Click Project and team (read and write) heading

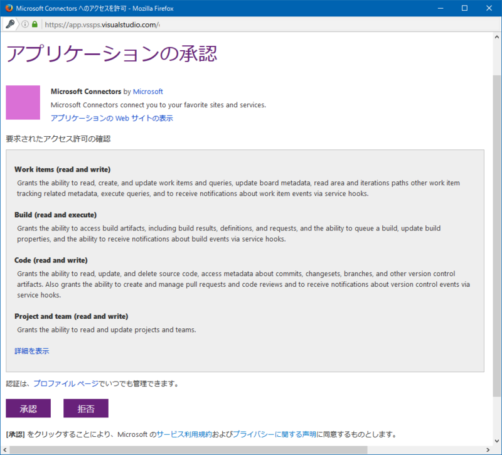(71, 316)
